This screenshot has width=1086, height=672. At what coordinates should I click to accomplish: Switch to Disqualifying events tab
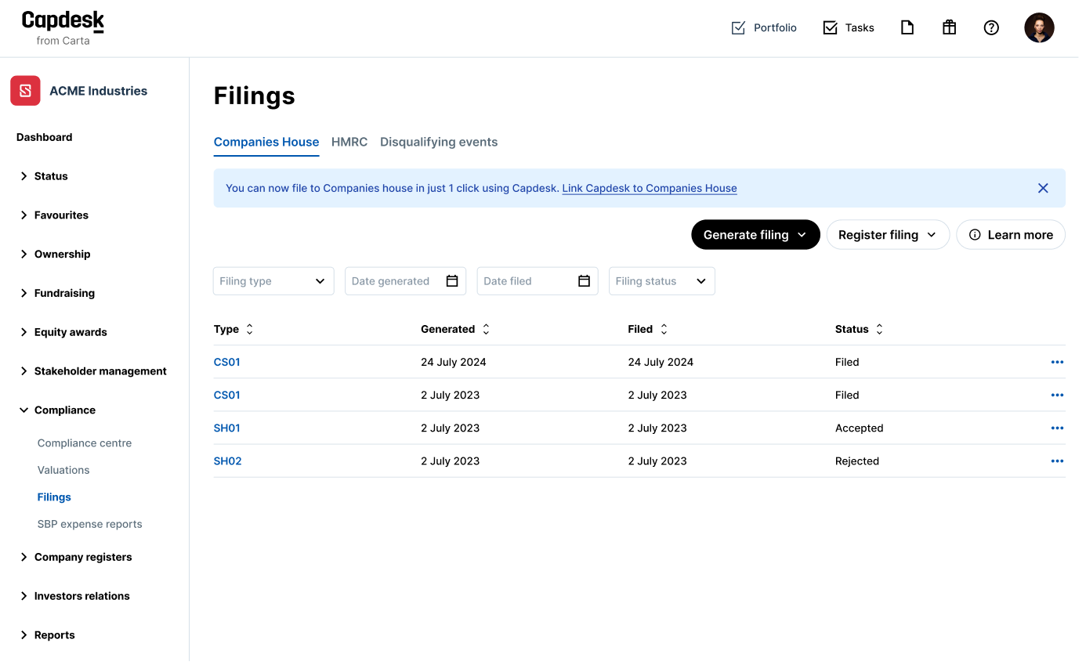coord(439,142)
